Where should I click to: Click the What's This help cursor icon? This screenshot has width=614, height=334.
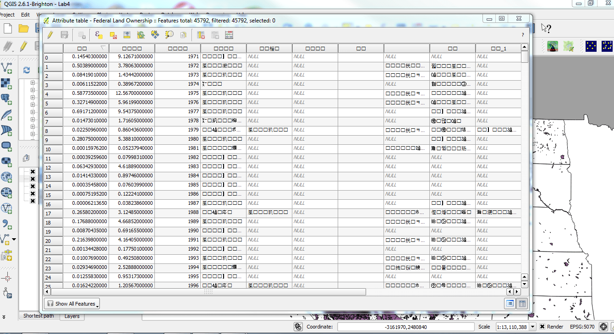pos(546,28)
